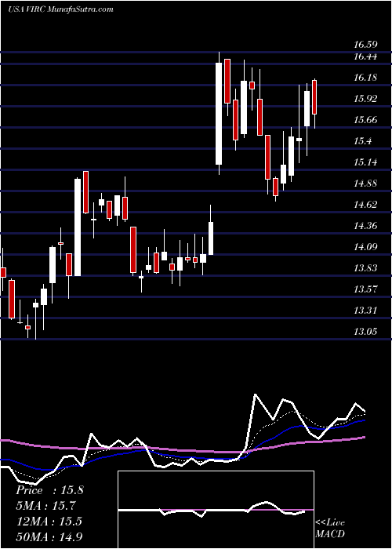The width and height of the screenshot is (392, 549).
Task: Select the 13.57 price axis label
Action: click(x=365, y=289)
